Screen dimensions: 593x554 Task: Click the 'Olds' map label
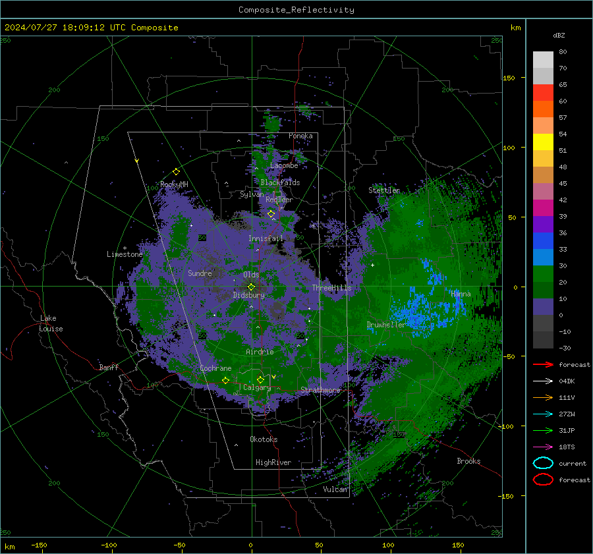click(251, 275)
